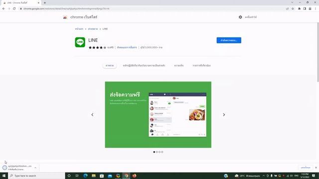Click the star rating of the LINE extension
This screenshot has width=319, height=179.
pos(97,48)
